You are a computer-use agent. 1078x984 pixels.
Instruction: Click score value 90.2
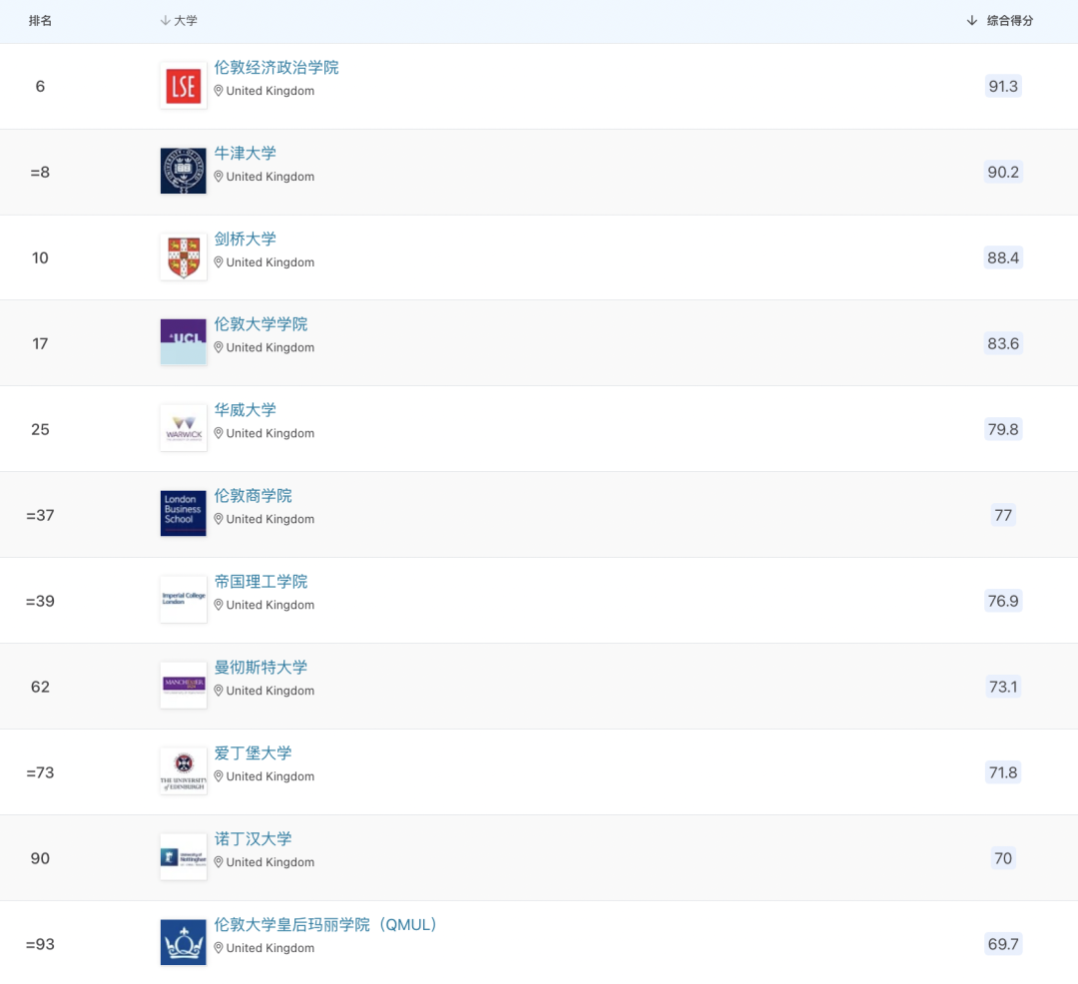(1003, 172)
